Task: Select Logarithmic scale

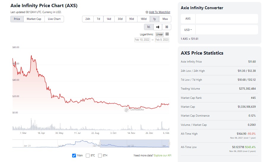Action: (x=146, y=34)
